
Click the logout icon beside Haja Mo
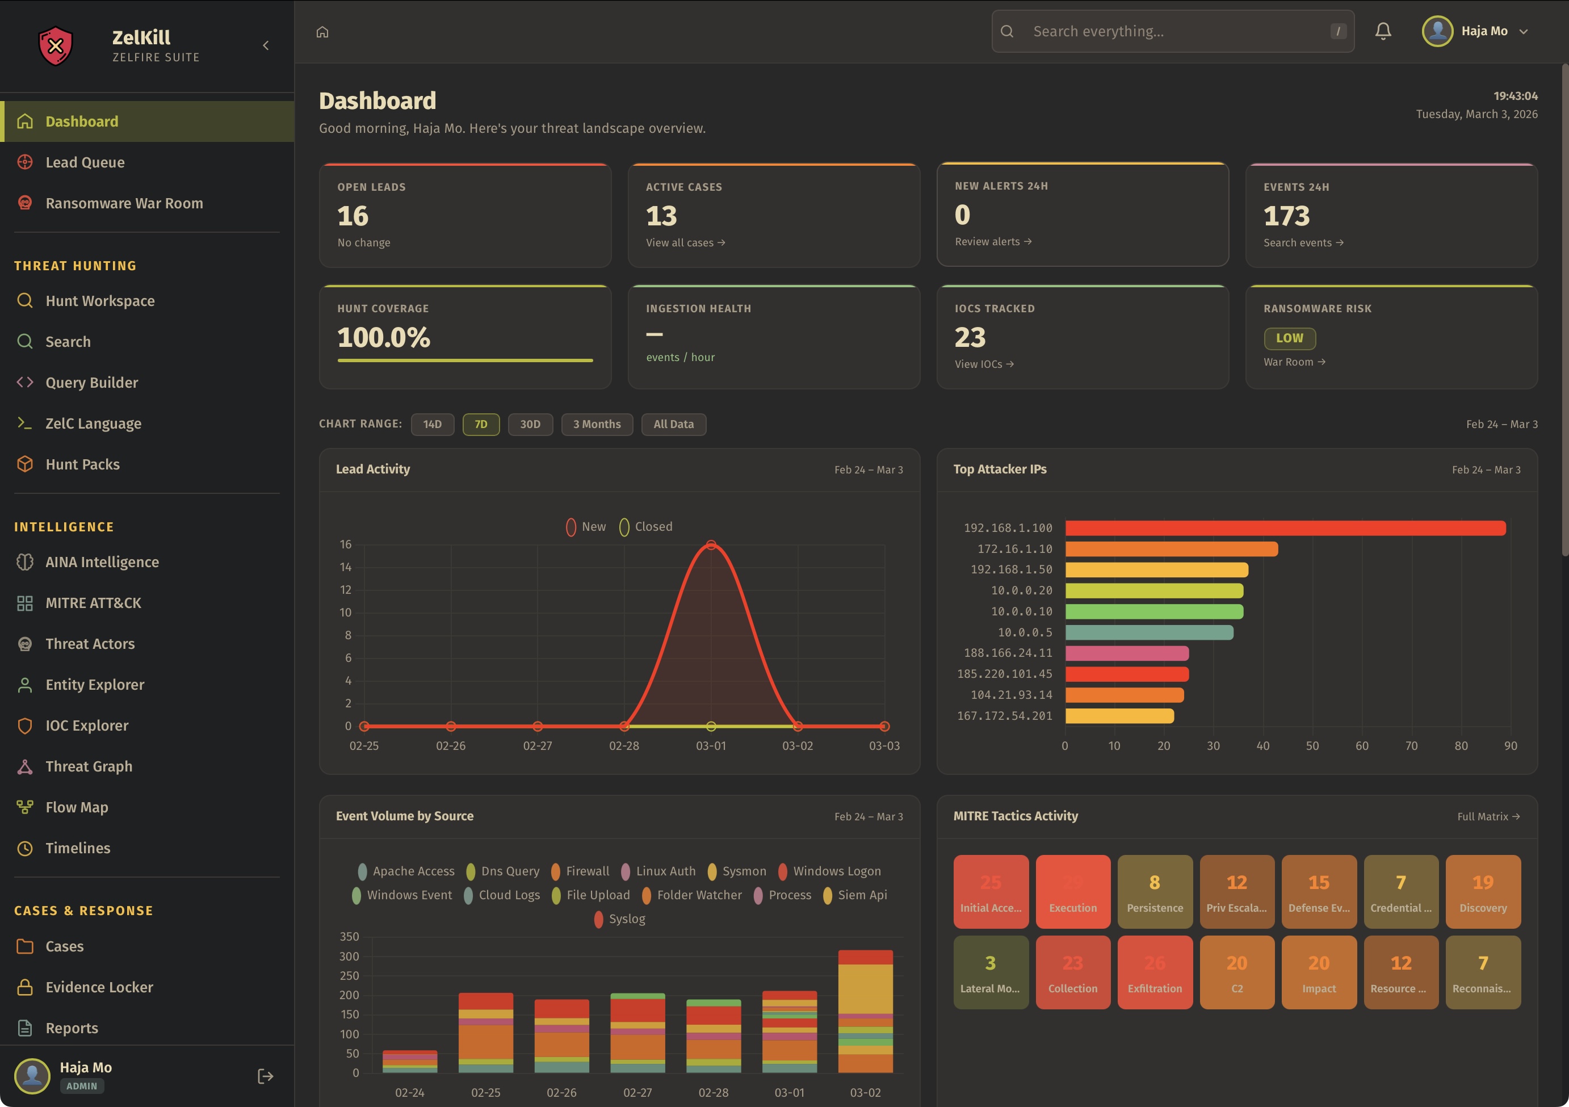[265, 1076]
